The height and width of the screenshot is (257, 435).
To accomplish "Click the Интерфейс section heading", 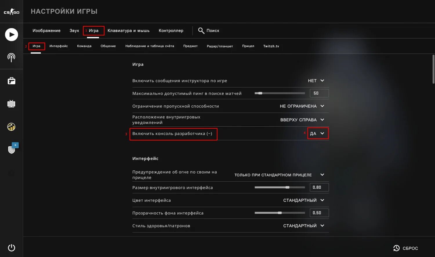I will pyautogui.click(x=145, y=158).
